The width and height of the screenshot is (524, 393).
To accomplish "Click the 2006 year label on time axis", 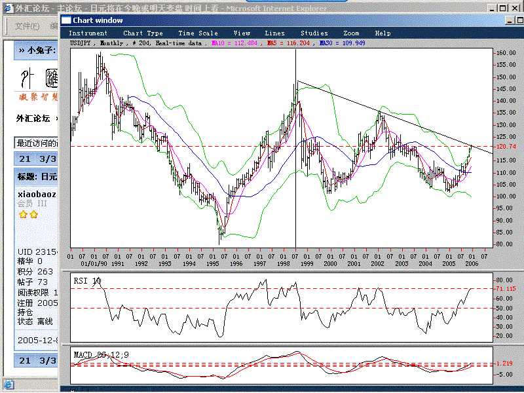I will pyautogui.click(x=472, y=264).
